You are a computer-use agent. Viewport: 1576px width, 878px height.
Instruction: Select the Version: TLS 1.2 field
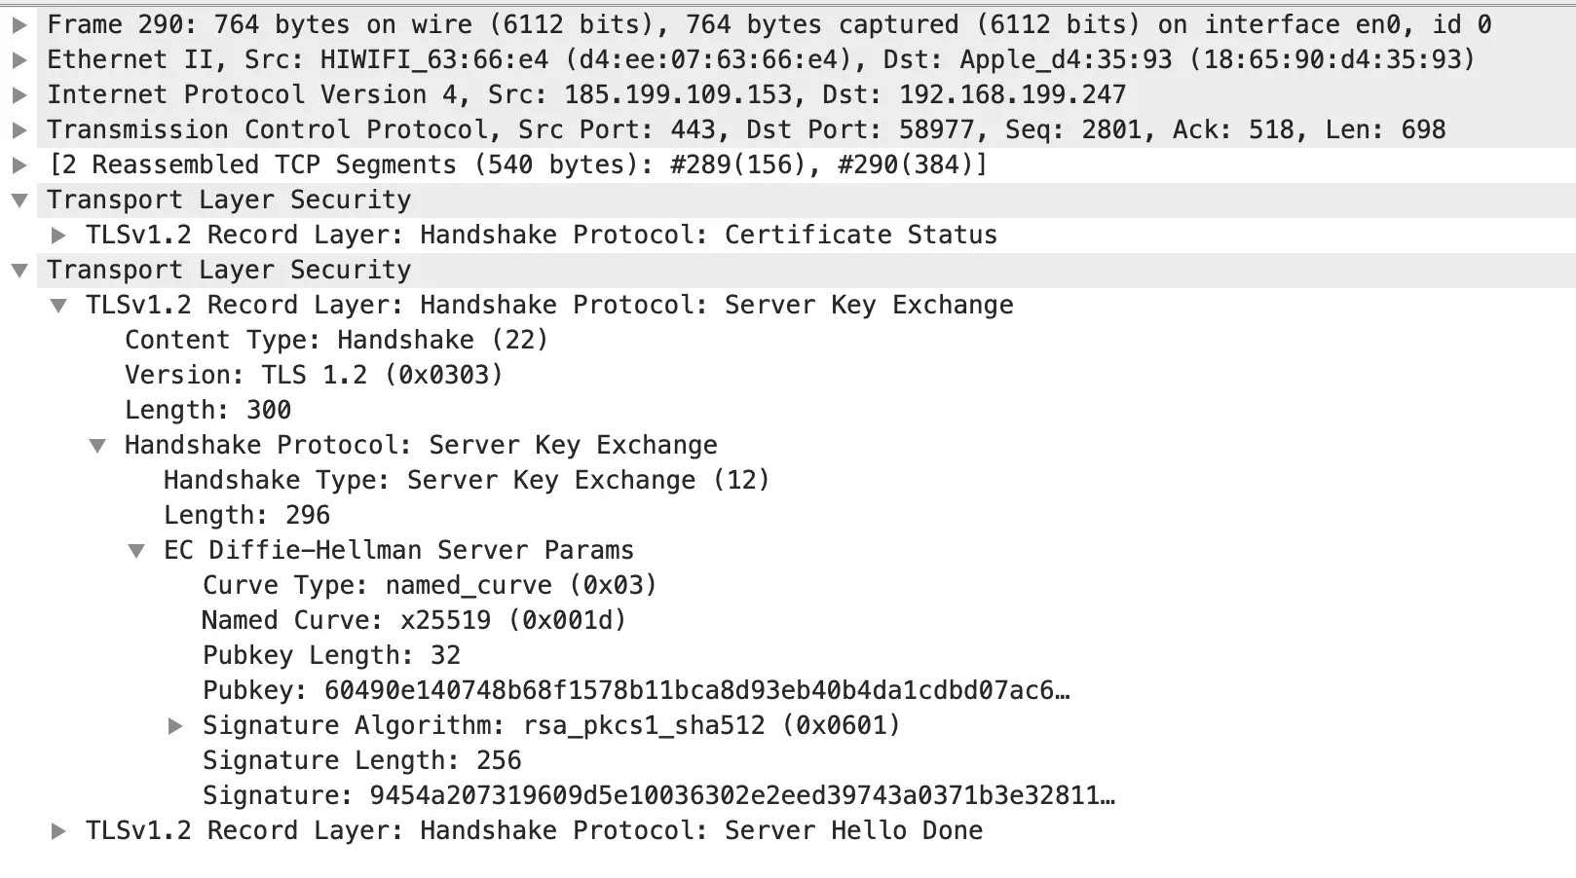[314, 375]
